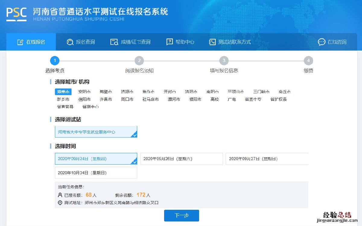Click the magnifier icon for 报名查询

(x=70, y=42)
